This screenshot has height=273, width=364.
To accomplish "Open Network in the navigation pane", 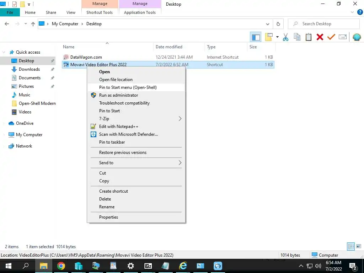I will click(24, 146).
